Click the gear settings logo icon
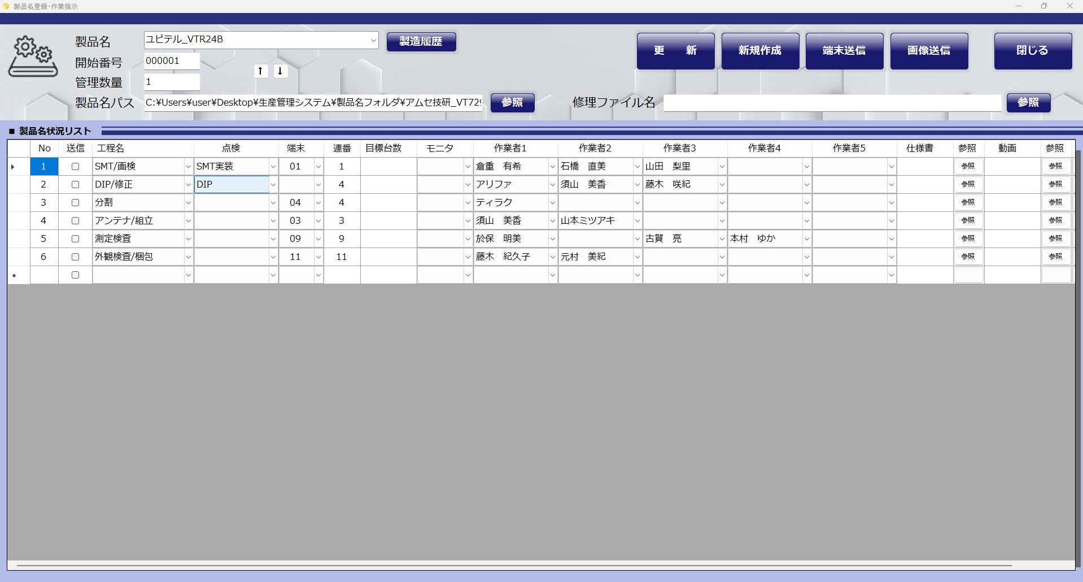The width and height of the screenshot is (1083, 582). click(33, 57)
